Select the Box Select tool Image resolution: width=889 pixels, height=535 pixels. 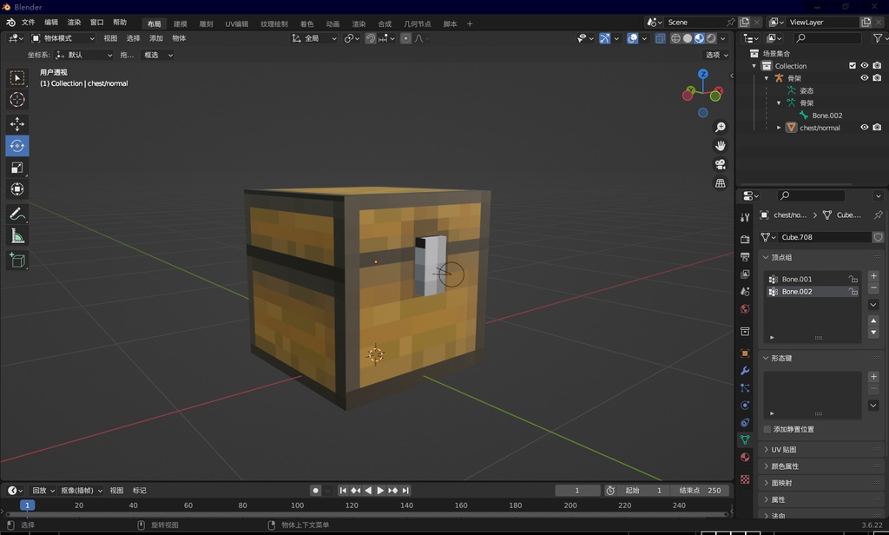(x=17, y=77)
